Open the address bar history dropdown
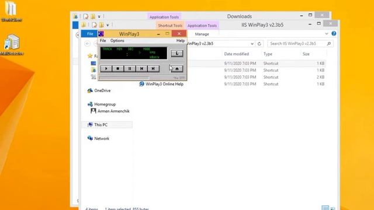Image resolution: width=374 pixels, height=210 pixels. click(x=252, y=44)
